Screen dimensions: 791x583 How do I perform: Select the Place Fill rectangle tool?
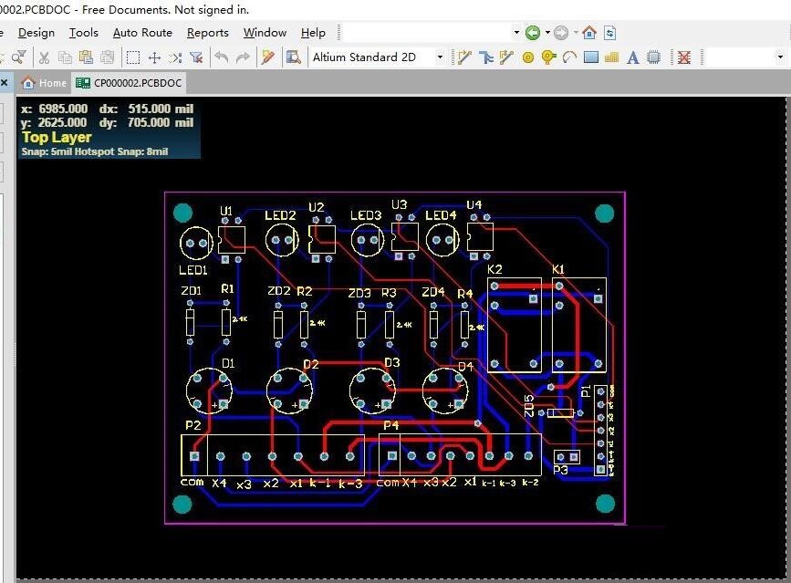590,57
